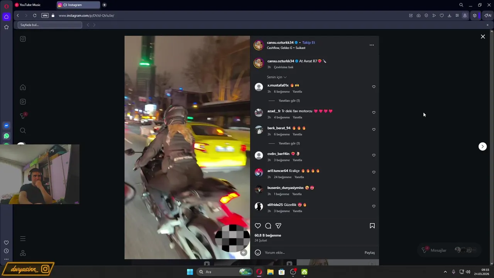494x278 pixels.
Task: Open the comment bubble icon under the post
Action: [268, 226]
